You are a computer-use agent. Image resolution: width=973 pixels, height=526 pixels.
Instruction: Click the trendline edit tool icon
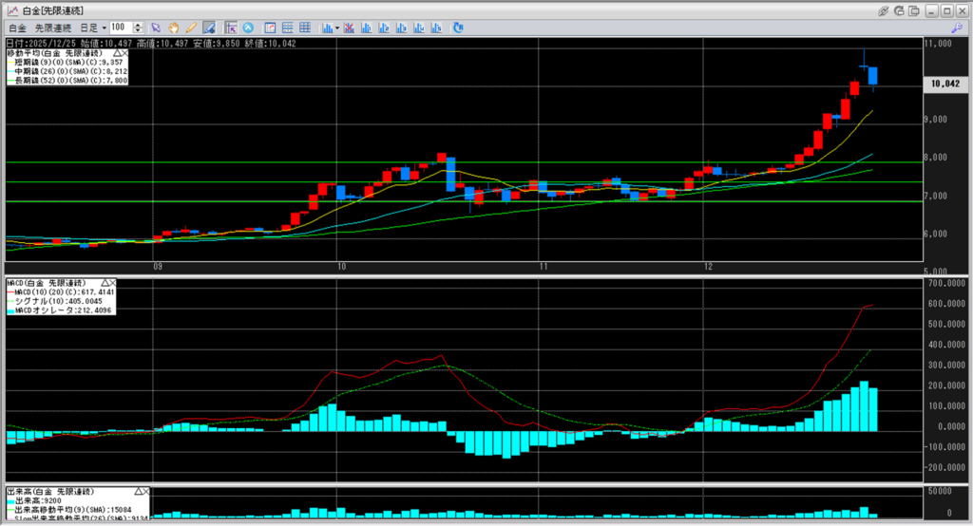coord(210,28)
